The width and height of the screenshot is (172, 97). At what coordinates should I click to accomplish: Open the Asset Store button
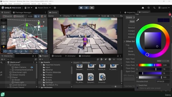[x=43, y=8]
